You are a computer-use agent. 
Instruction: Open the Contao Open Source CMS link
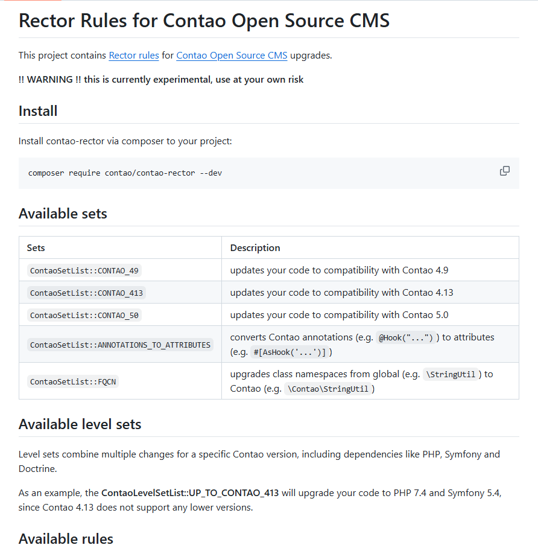tap(232, 56)
